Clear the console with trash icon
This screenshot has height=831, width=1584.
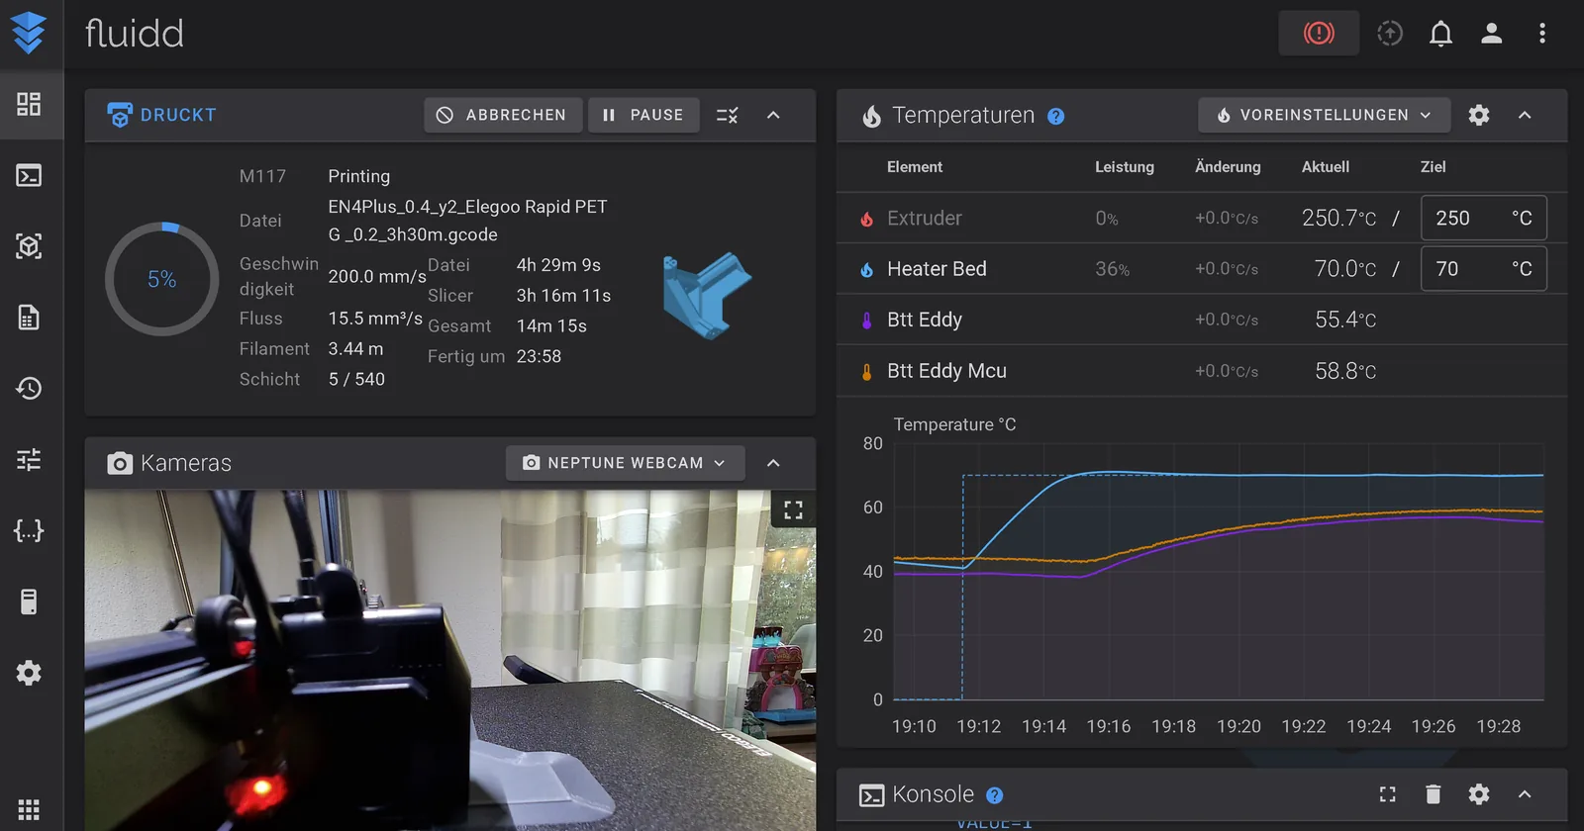click(1433, 794)
